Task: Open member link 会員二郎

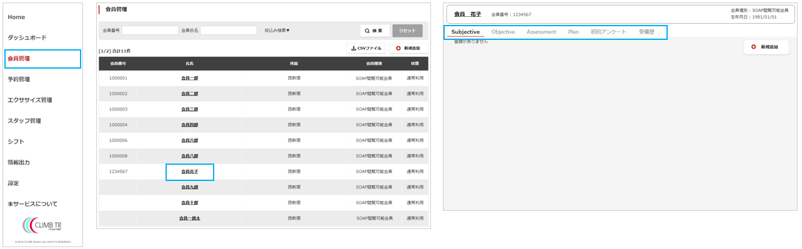Action: pyautogui.click(x=189, y=94)
